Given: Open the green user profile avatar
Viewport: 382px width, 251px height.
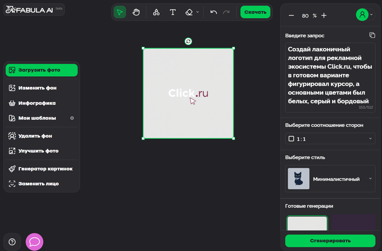Looking at the screenshot, I should pos(362,15).
